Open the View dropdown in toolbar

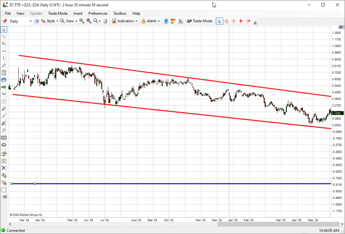(69, 21)
